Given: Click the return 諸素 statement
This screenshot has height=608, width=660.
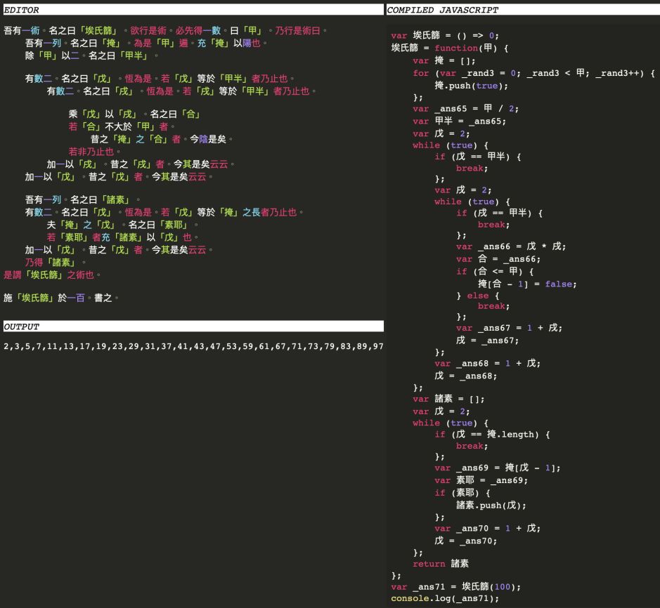Looking at the screenshot, I should coord(441,563).
